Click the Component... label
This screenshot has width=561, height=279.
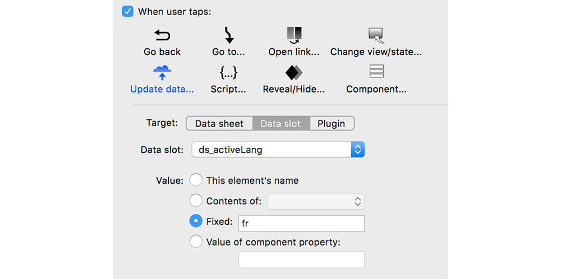coord(376,89)
